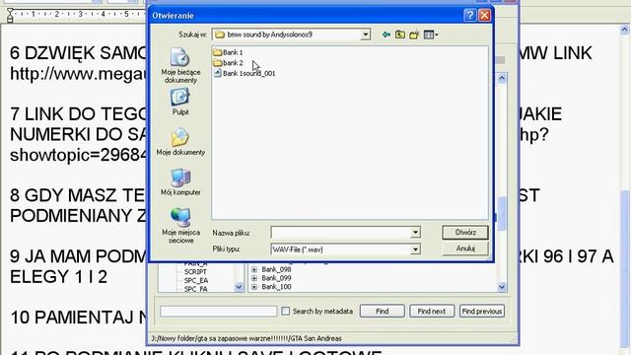Image resolution: width=631 pixels, height=355 pixels.
Task: Click the status bar path text
Action: click(246, 338)
